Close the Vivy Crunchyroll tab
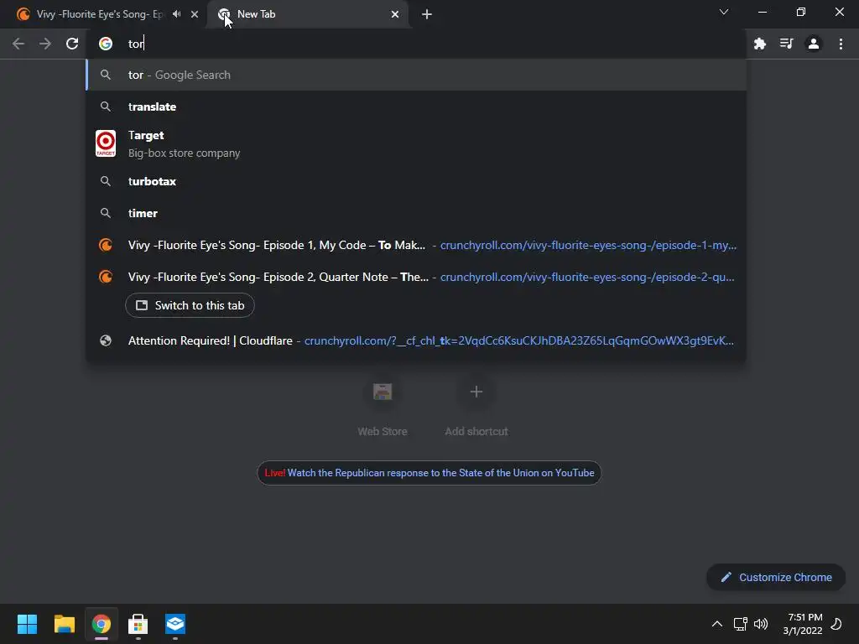 (x=195, y=14)
